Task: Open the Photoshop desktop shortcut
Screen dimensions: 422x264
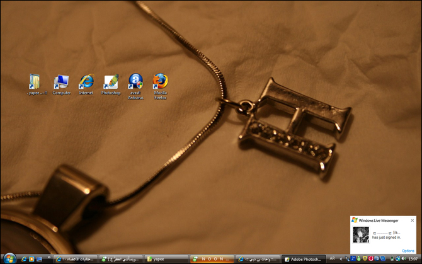Action: tap(111, 83)
